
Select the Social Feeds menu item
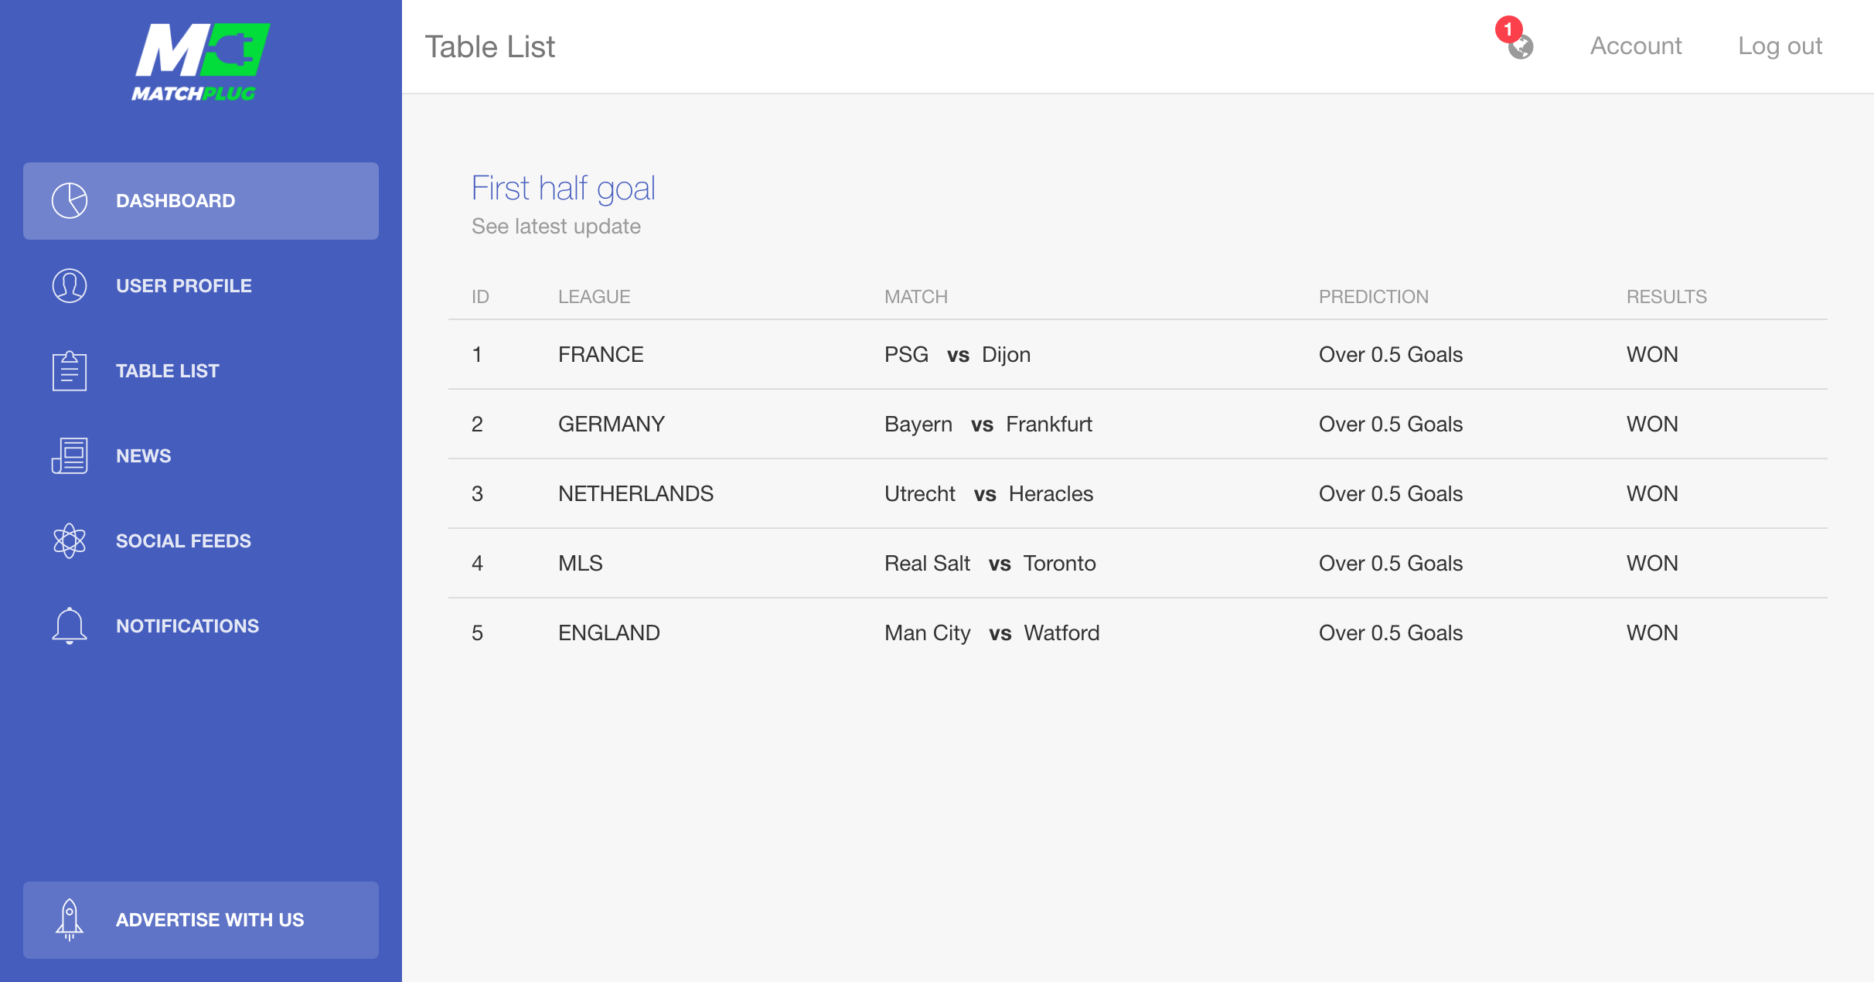point(201,541)
